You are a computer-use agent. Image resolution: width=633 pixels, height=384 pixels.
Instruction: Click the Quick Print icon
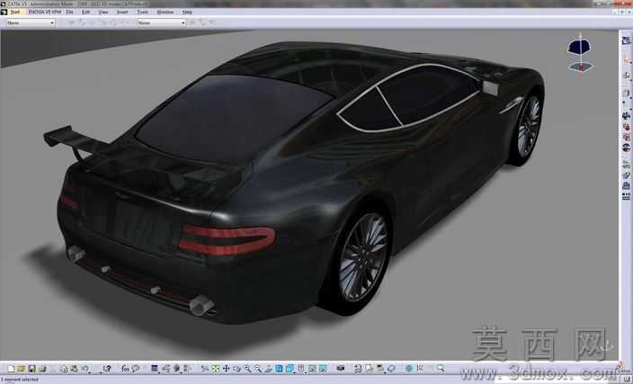[x=42, y=369]
